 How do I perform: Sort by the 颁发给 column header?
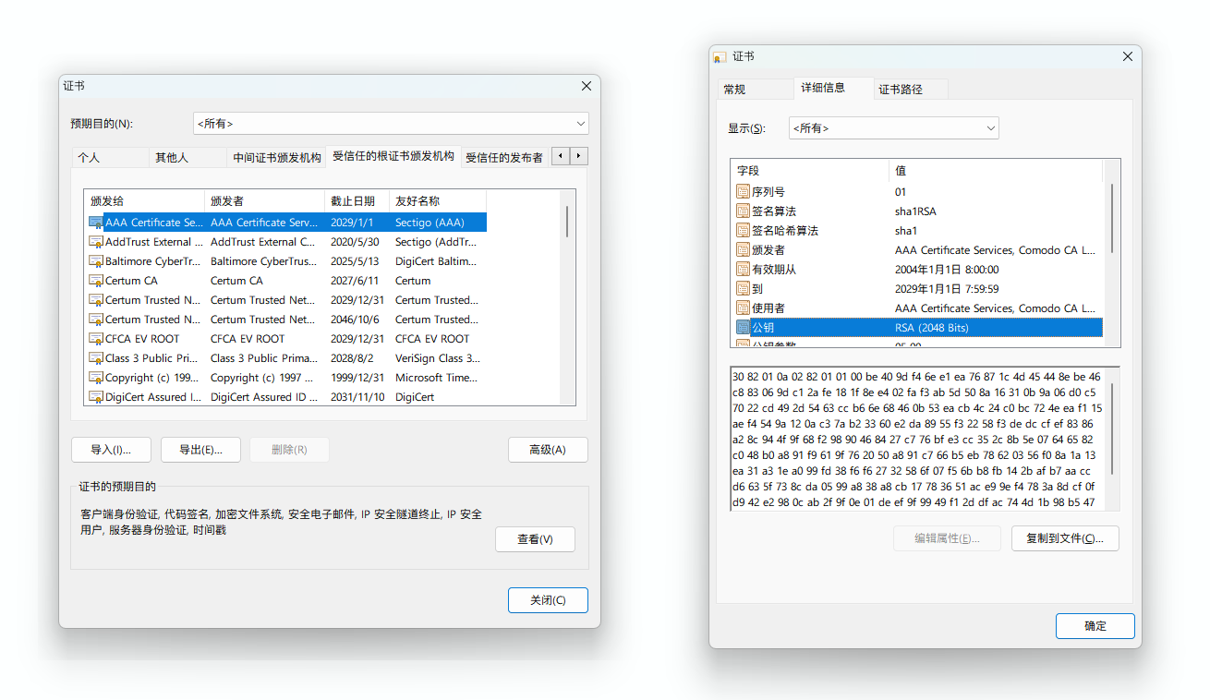click(144, 200)
